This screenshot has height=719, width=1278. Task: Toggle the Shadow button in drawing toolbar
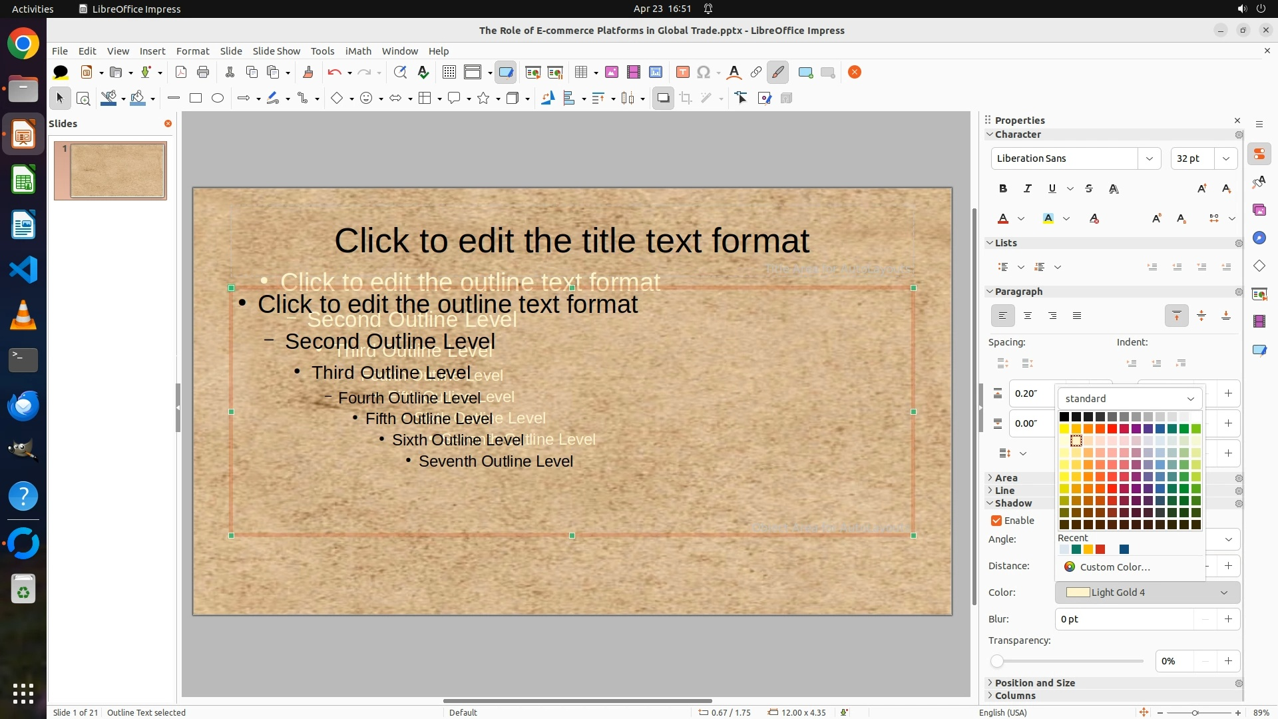pos(663,98)
